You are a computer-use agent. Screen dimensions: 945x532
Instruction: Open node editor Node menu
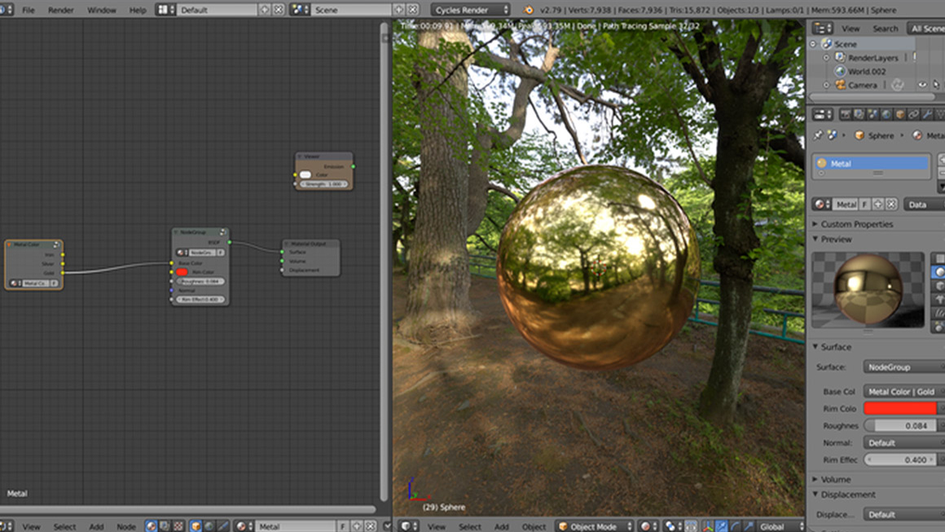point(126,526)
